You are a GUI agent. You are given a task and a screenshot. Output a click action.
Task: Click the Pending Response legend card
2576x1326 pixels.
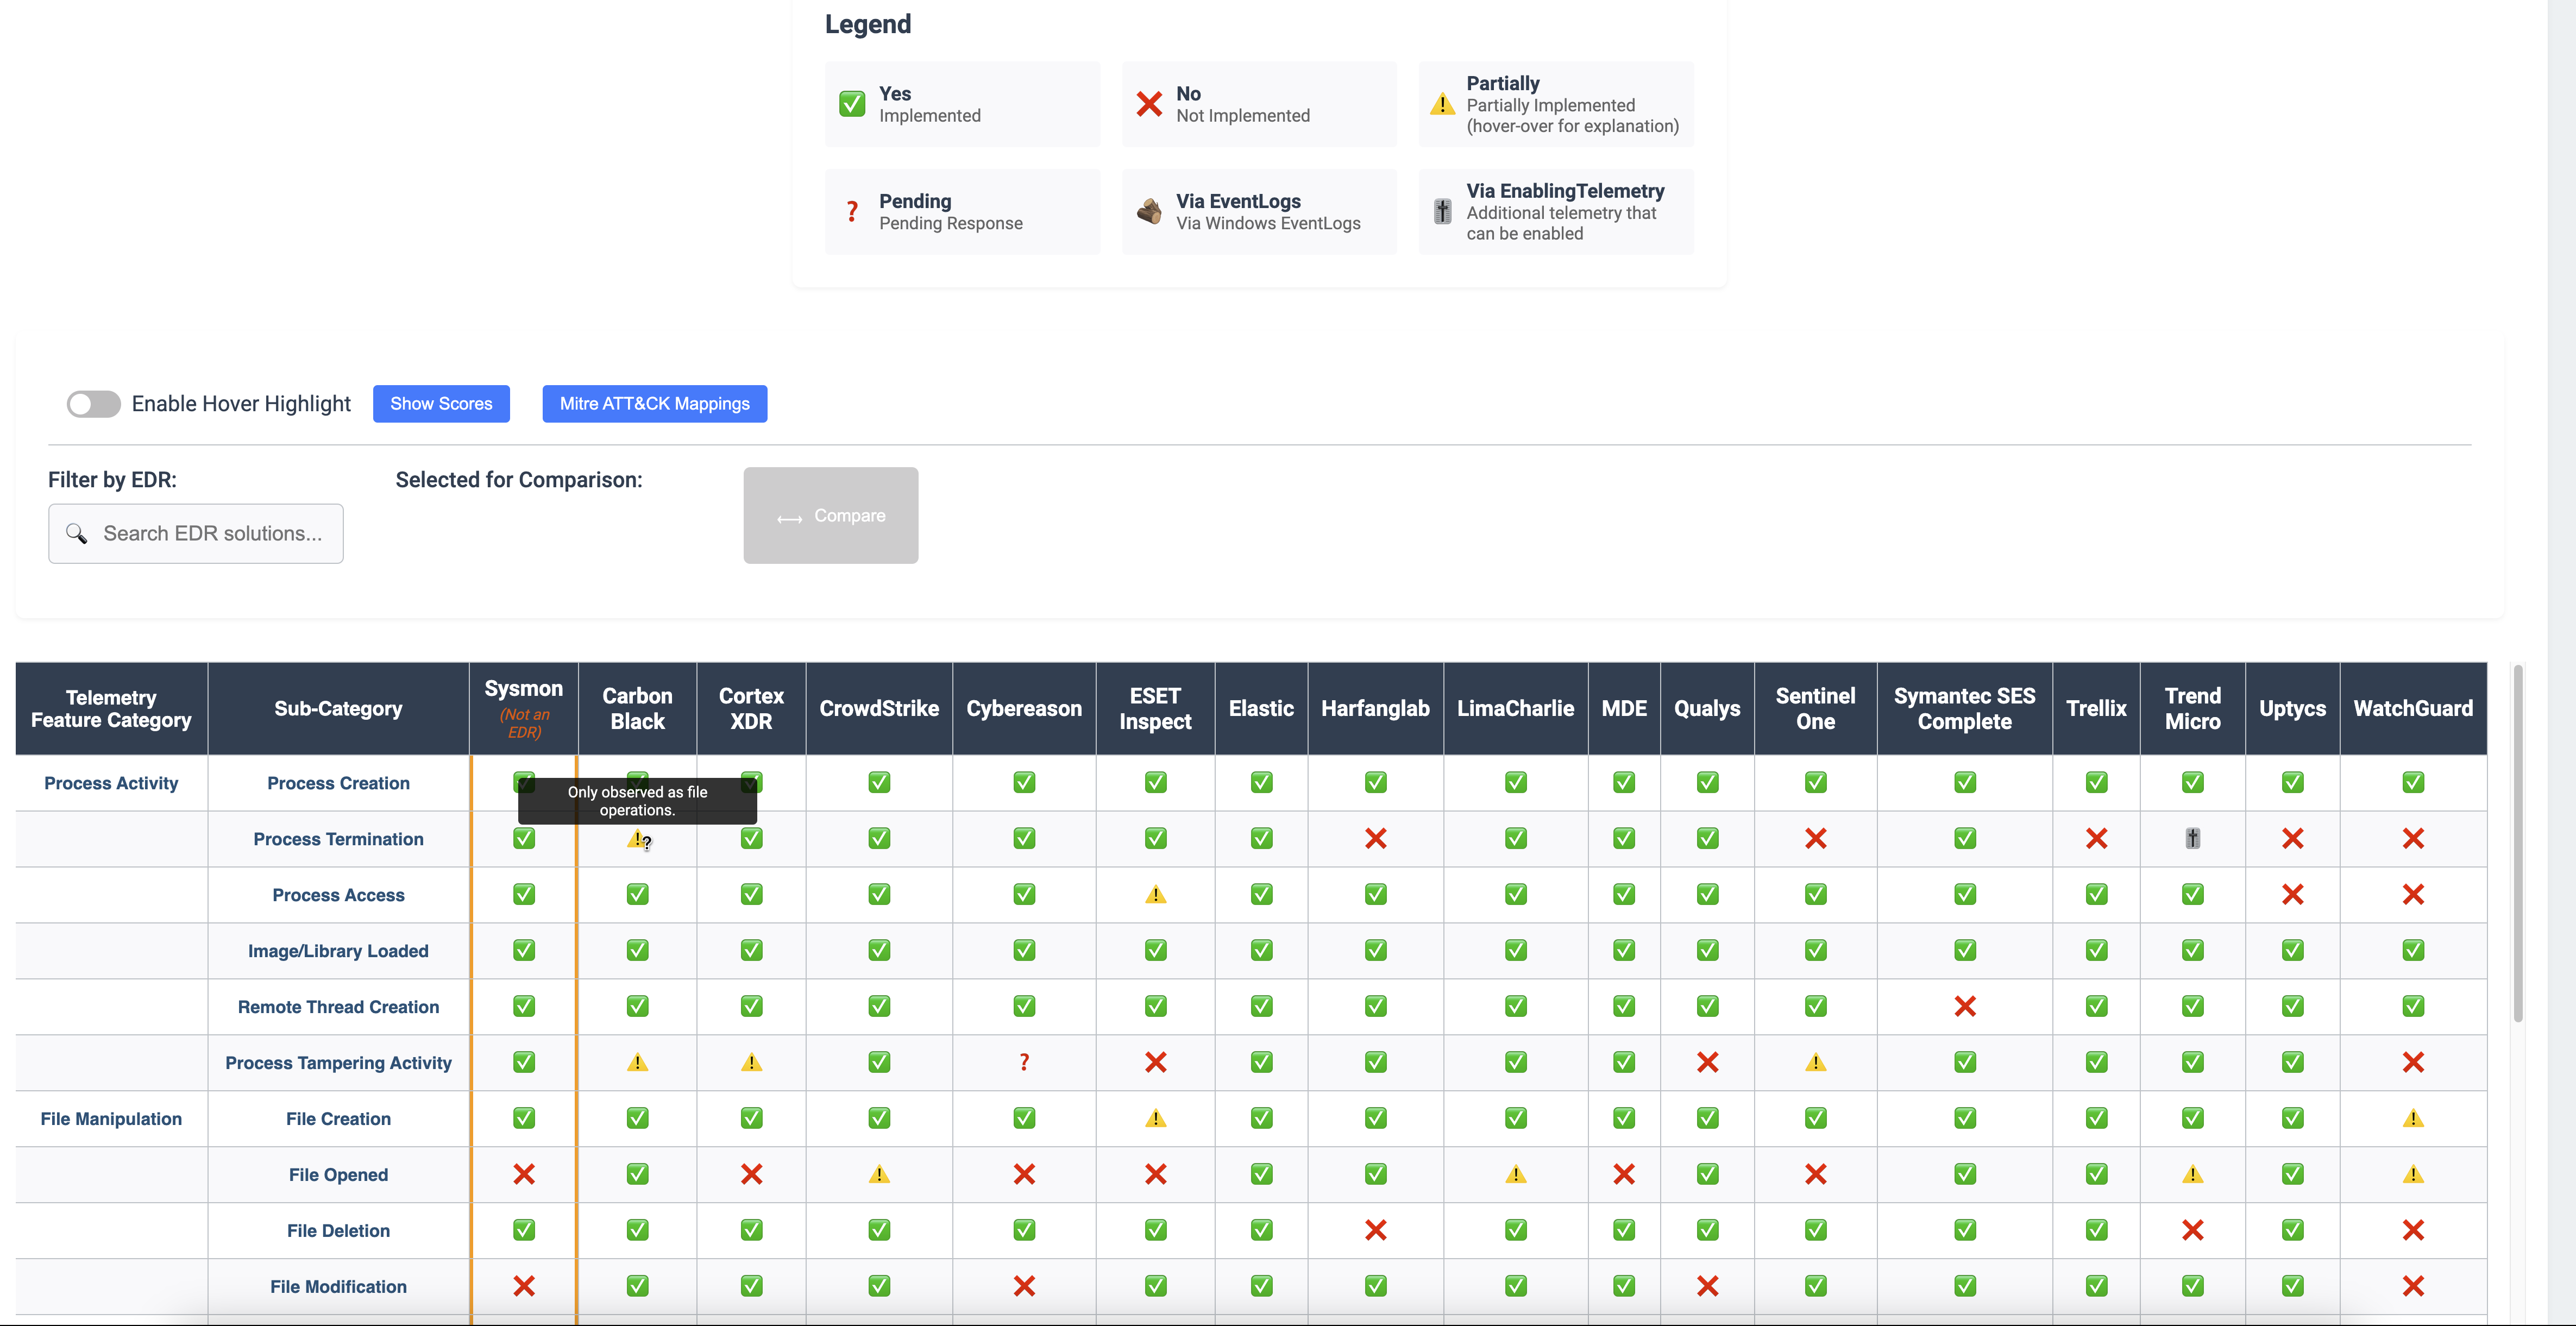[x=962, y=211]
